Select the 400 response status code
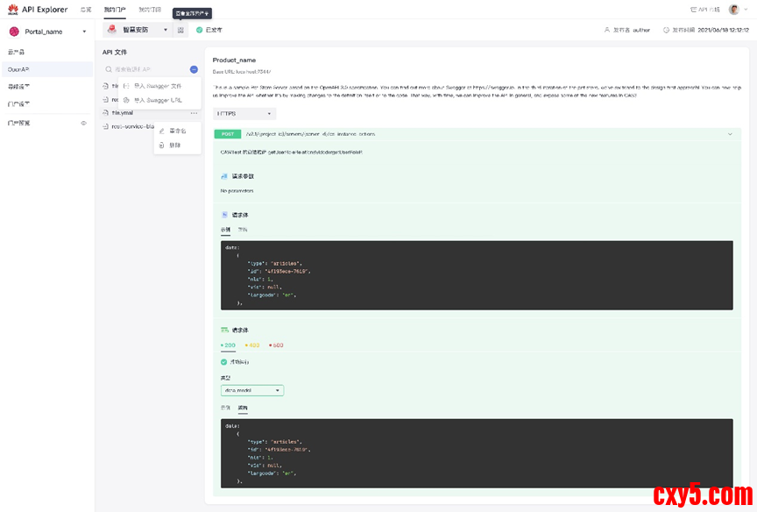This screenshot has height=512, width=757. tap(252, 345)
